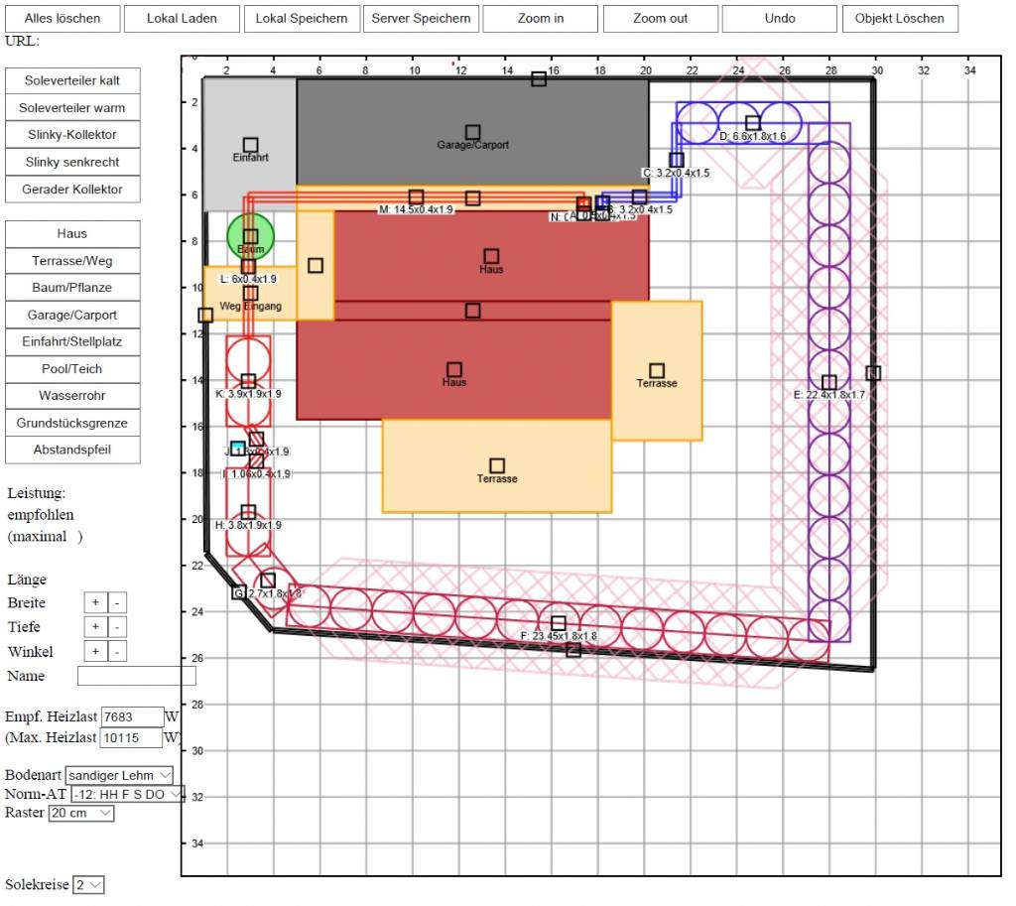
Task: Select the Einfahrt handle on plan
Action: click(251, 145)
